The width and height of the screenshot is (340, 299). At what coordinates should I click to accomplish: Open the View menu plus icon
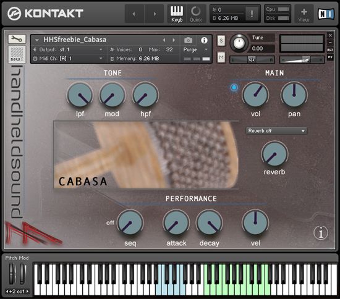pyautogui.click(x=304, y=14)
